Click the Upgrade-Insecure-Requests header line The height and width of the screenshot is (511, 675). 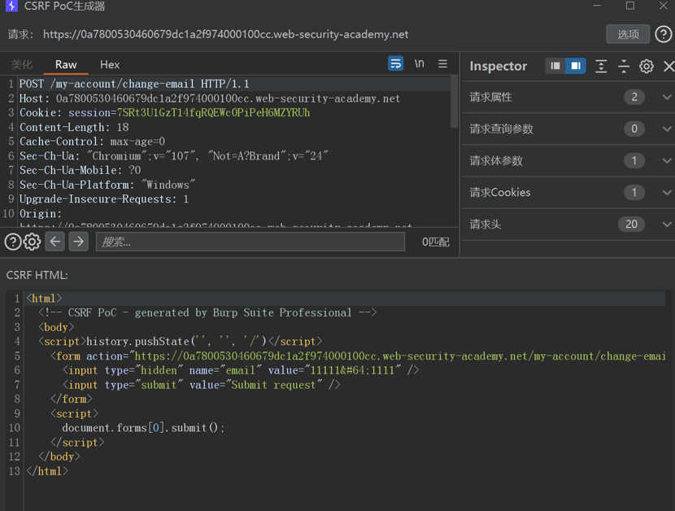104,199
